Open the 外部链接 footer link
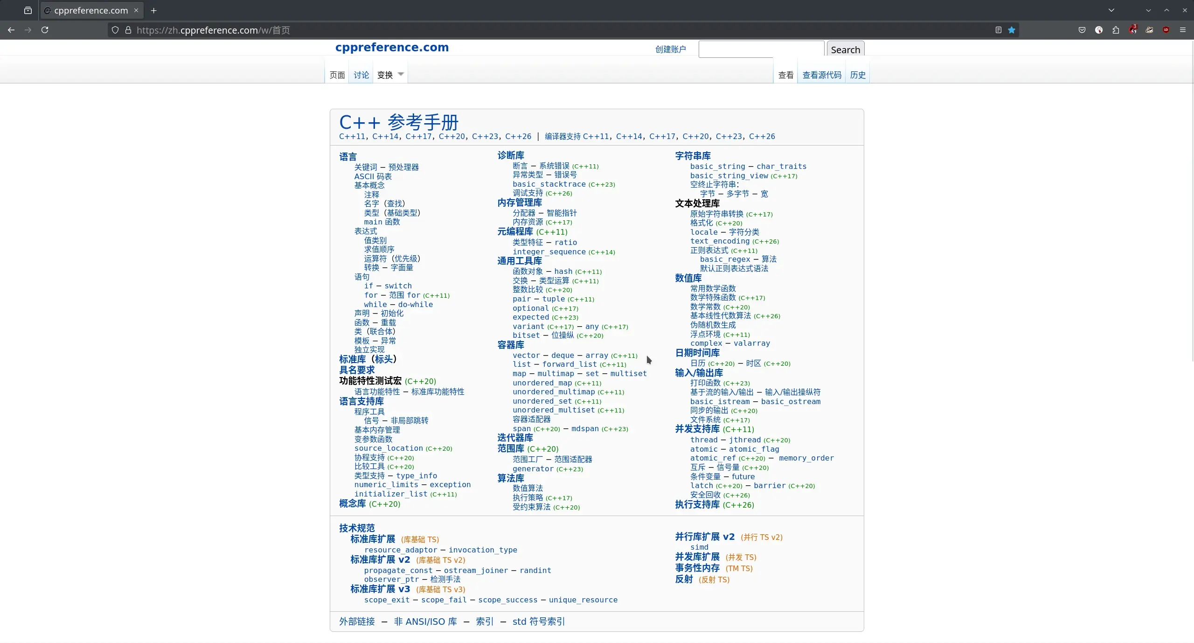Image resolution: width=1194 pixels, height=643 pixels. [x=357, y=622]
